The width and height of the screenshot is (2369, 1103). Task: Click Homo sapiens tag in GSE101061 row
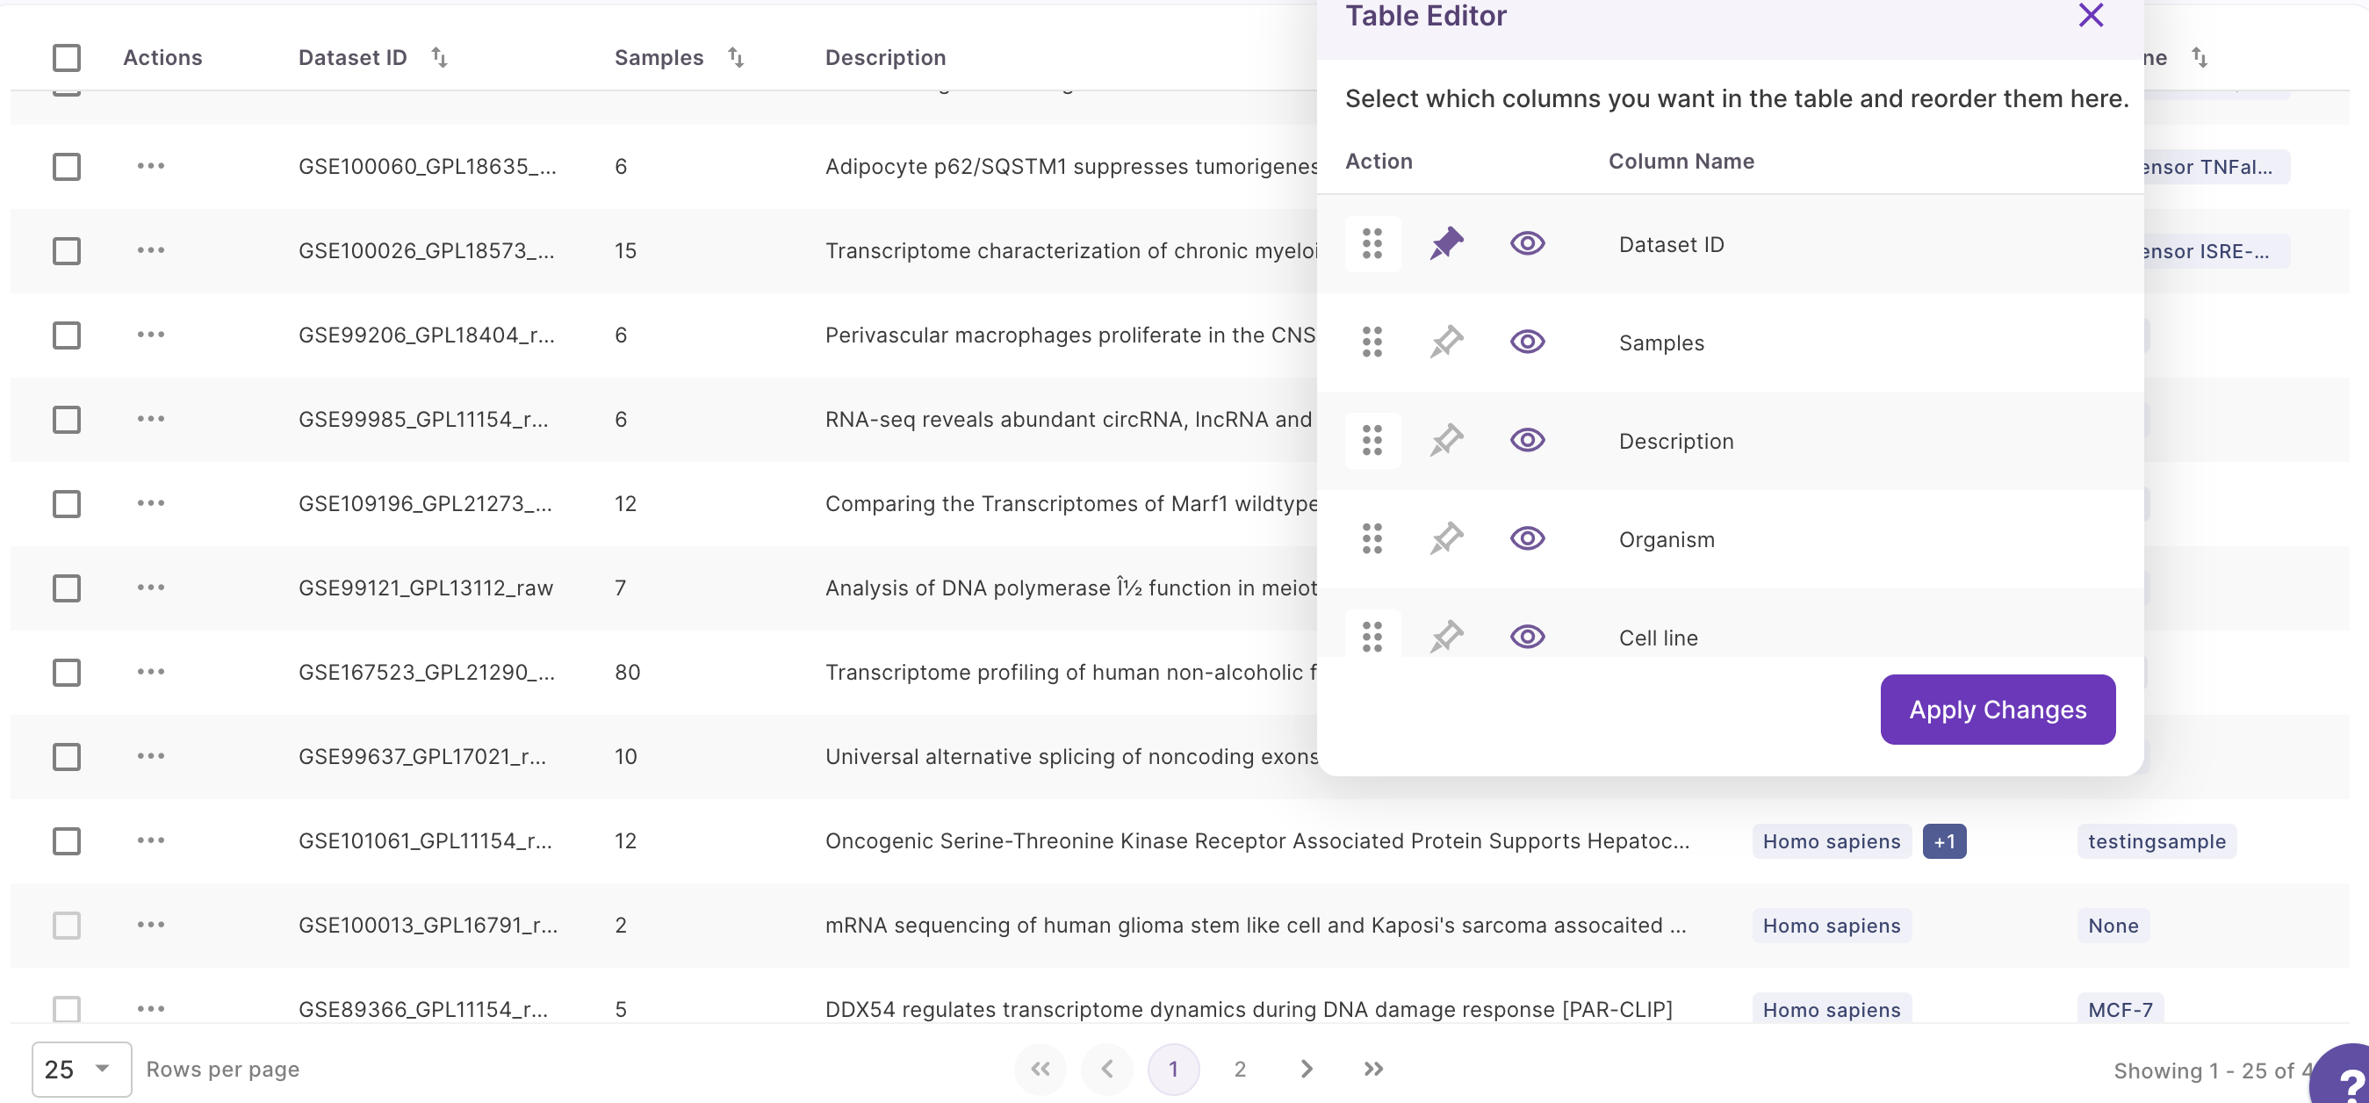click(1831, 841)
